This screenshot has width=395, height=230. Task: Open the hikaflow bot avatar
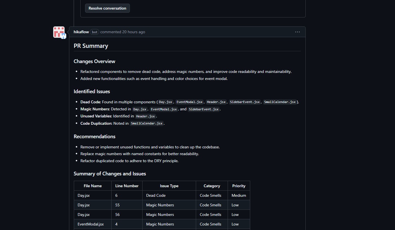(x=59, y=32)
